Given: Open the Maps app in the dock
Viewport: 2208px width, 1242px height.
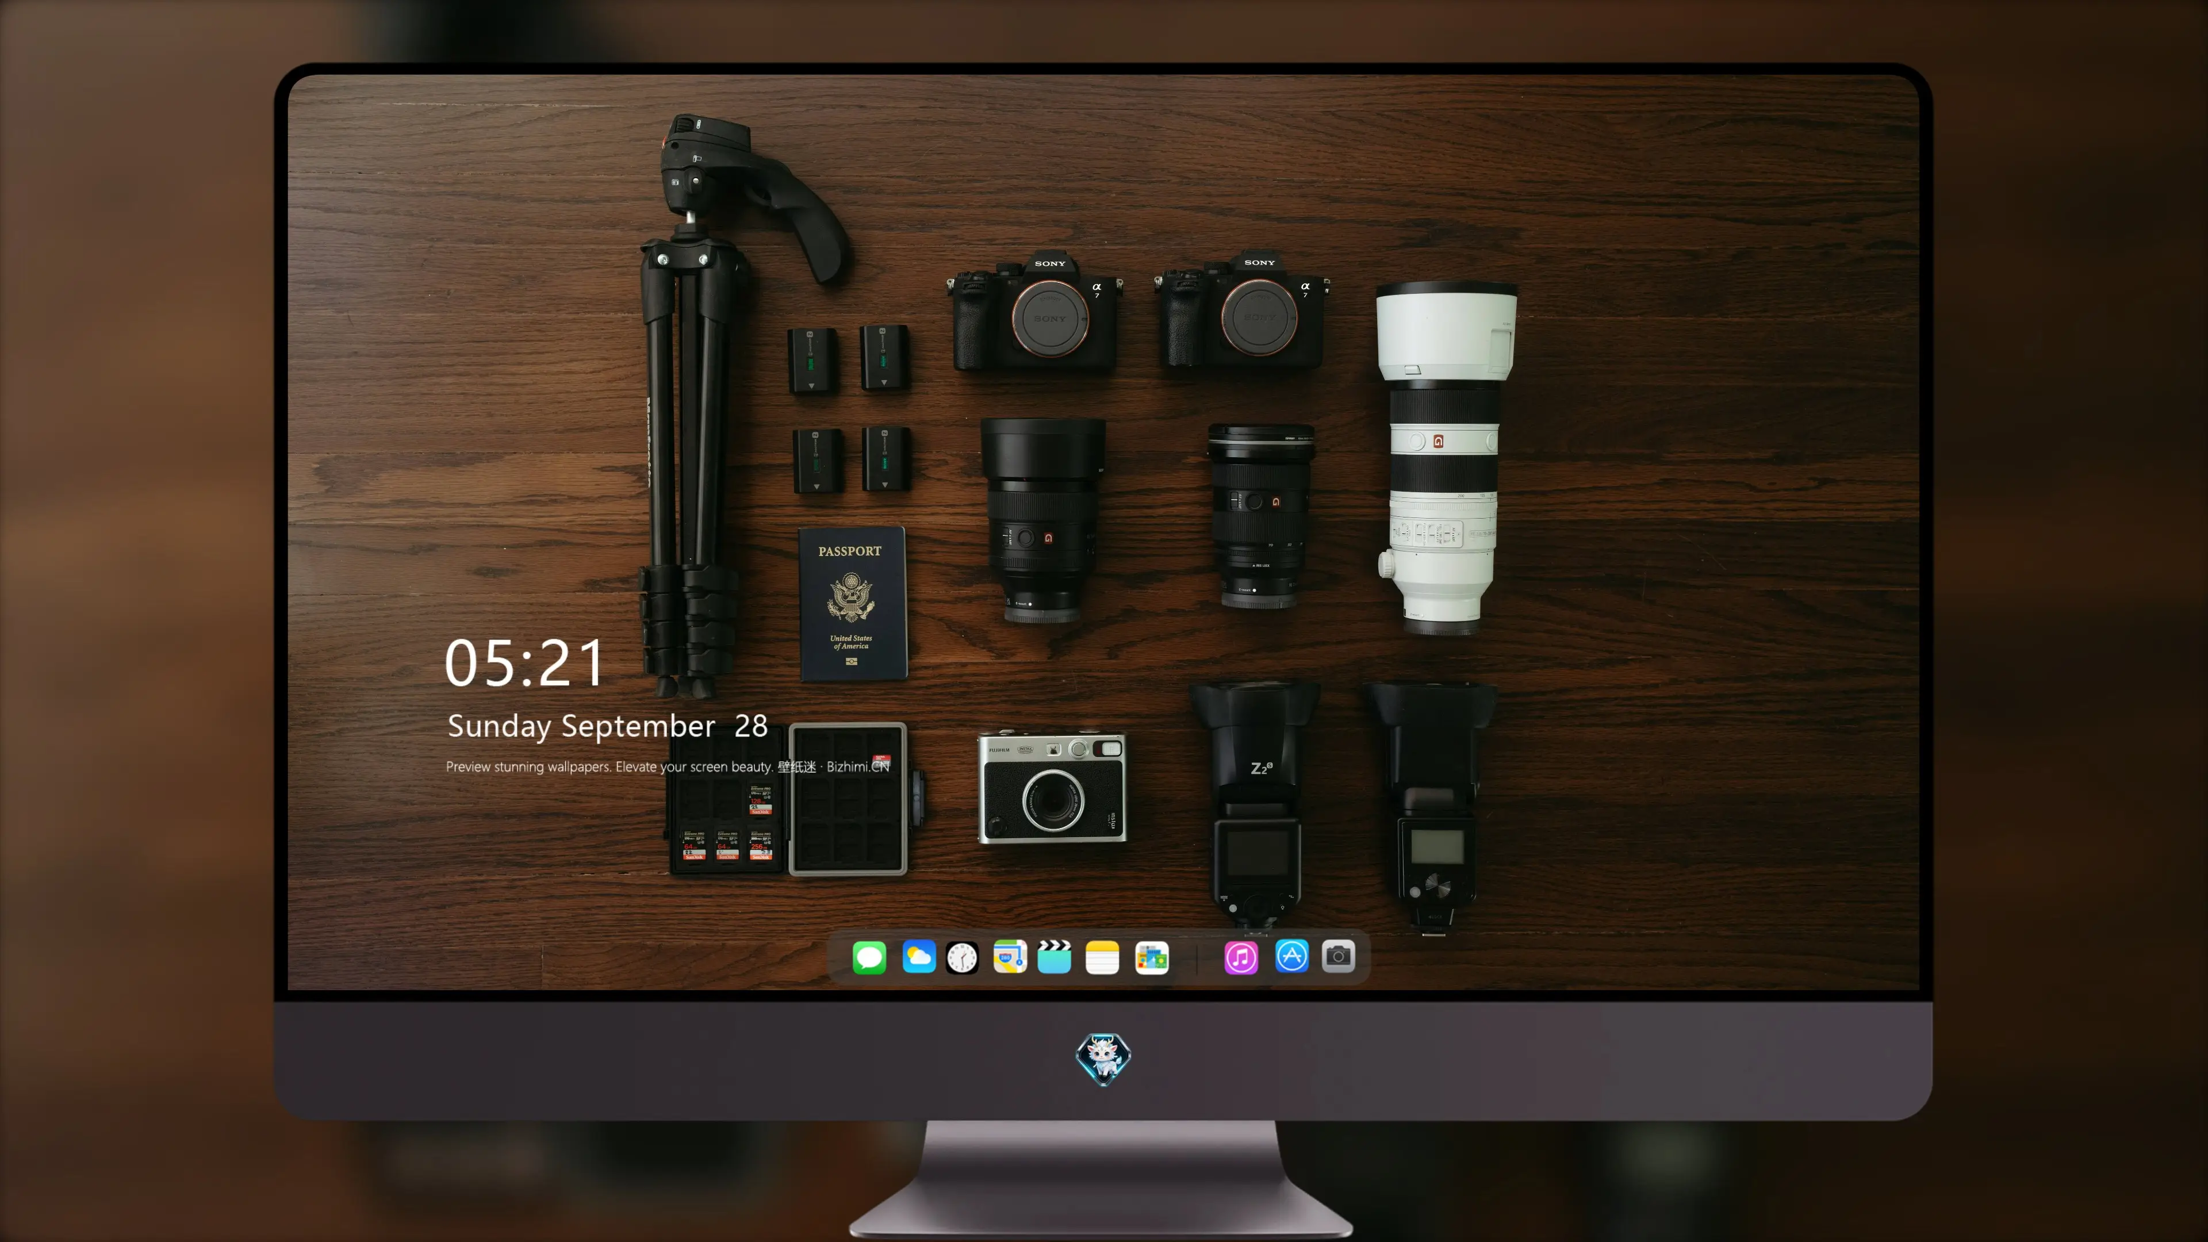Looking at the screenshot, I should coord(1011,957).
